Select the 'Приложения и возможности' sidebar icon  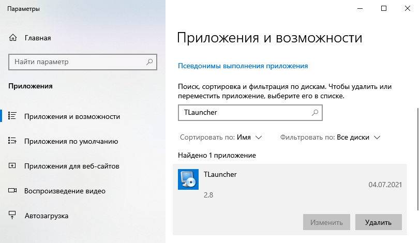click(13, 116)
